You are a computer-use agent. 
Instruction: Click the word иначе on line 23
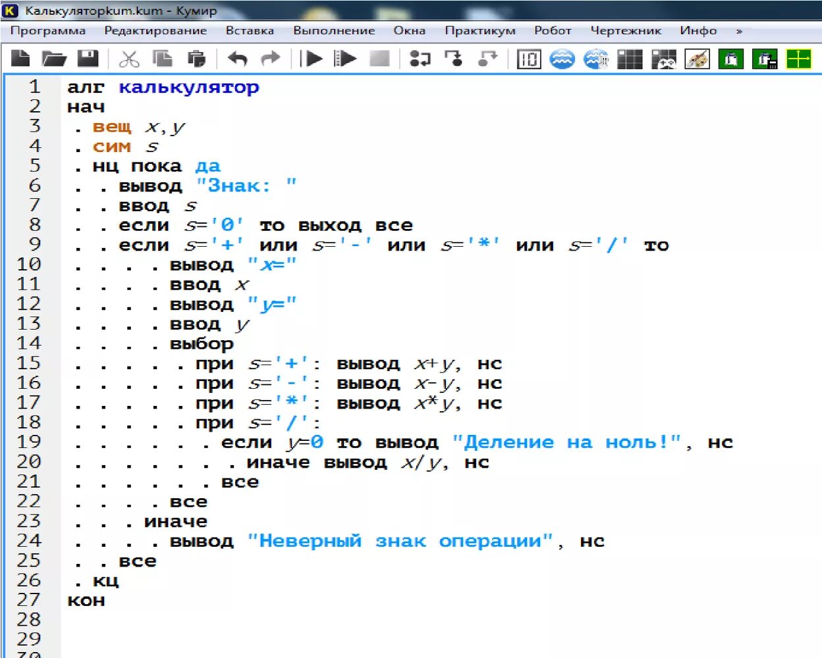[x=176, y=522]
